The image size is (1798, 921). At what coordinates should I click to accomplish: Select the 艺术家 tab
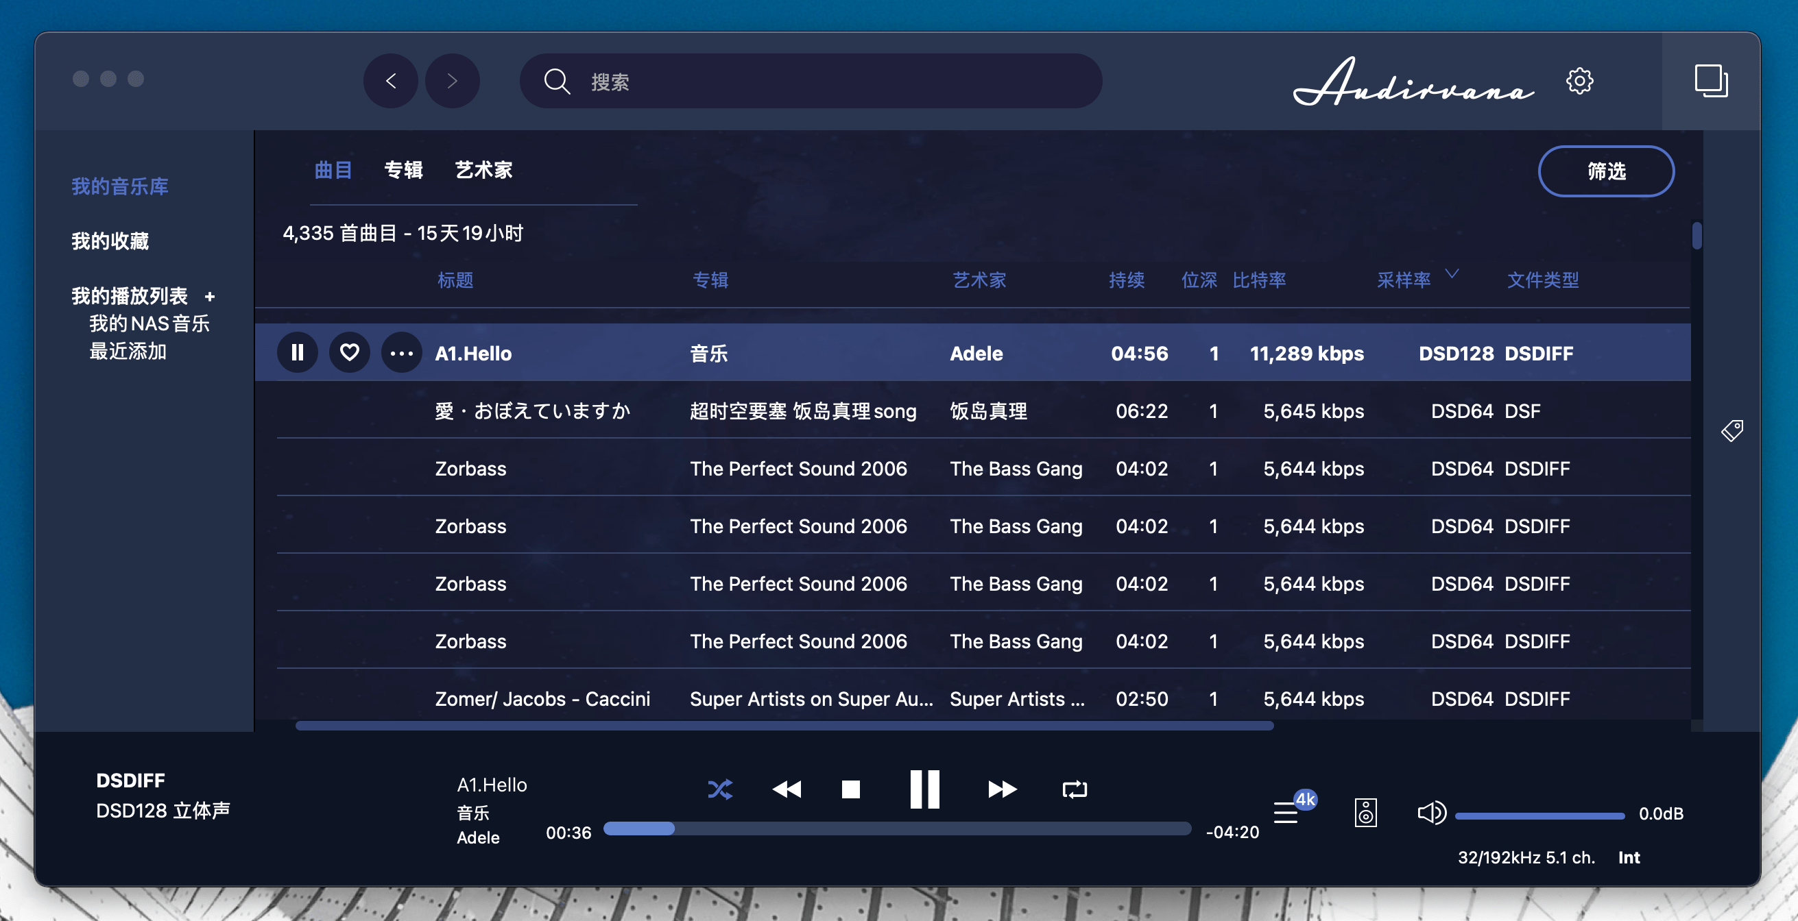pyautogui.click(x=483, y=170)
